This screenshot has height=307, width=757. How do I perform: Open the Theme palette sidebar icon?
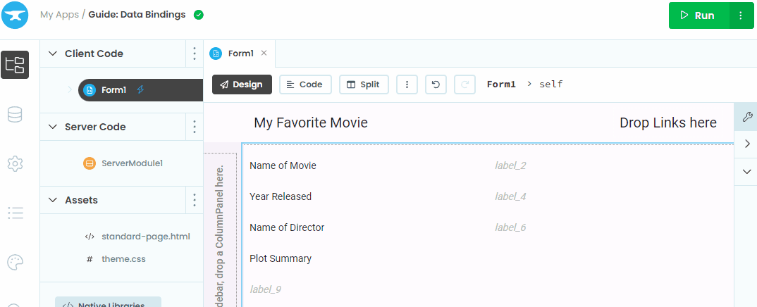coord(15,262)
